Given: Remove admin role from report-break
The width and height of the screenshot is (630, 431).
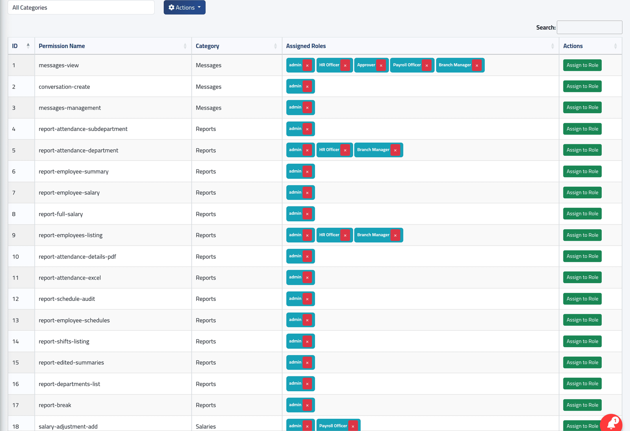Looking at the screenshot, I should pos(307,405).
